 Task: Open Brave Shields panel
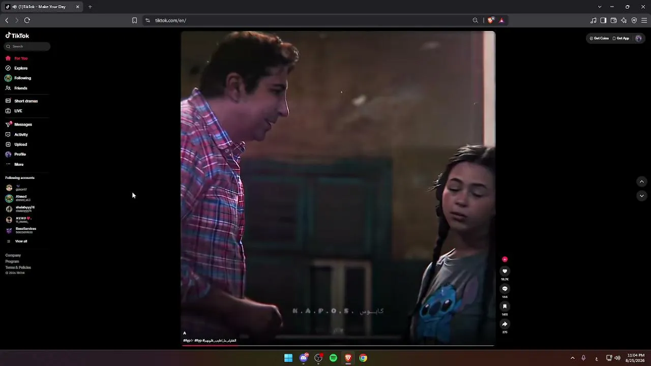491,20
